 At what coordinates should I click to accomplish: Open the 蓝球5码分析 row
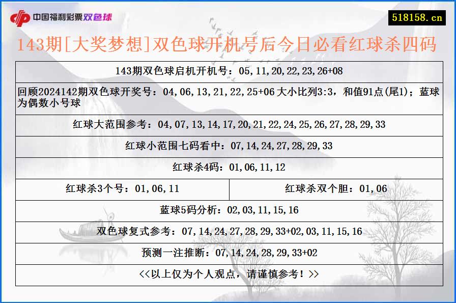point(228,209)
